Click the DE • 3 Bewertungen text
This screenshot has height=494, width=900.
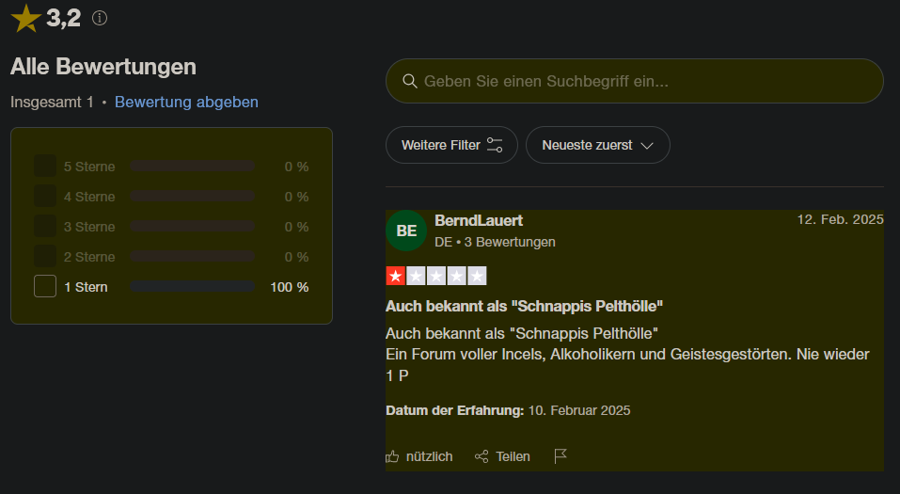(495, 242)
